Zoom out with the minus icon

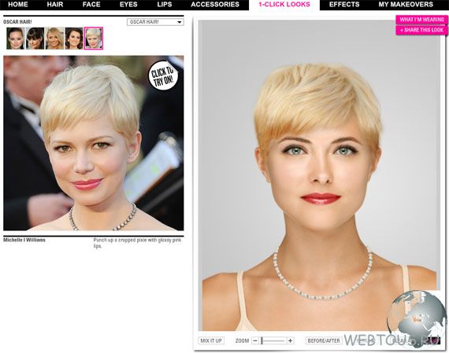click(x=255, y=340)
